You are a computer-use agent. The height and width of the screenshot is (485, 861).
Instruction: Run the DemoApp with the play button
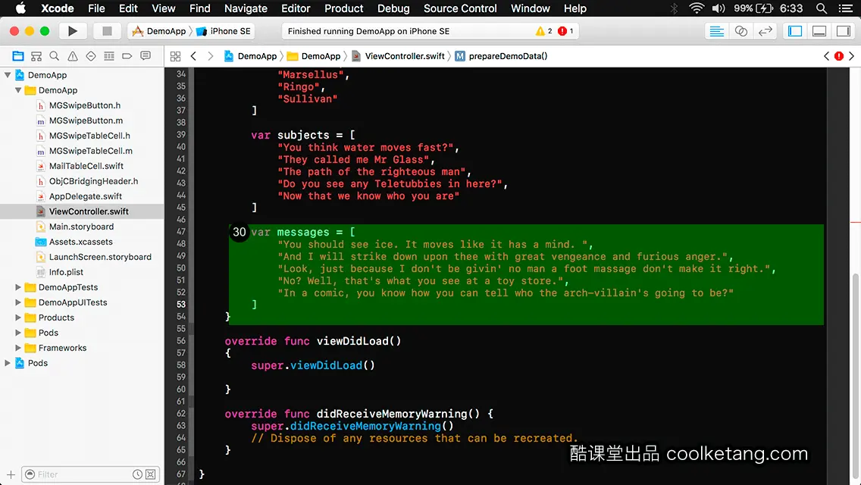tap(72, 31)
